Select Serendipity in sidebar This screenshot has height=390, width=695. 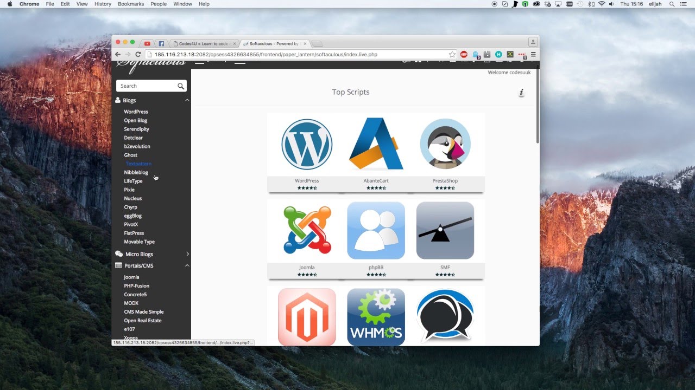pos(136,129)
